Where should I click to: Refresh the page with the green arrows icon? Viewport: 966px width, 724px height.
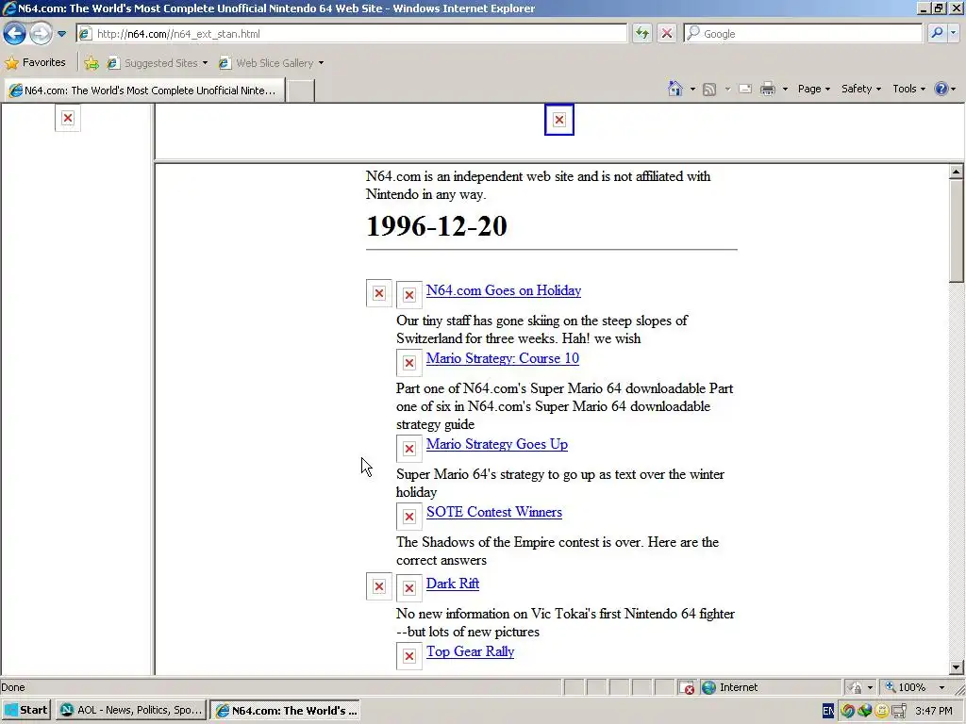click(641, 33)
